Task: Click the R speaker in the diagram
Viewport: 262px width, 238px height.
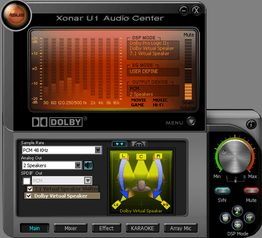Action: (x=157, y=156)
